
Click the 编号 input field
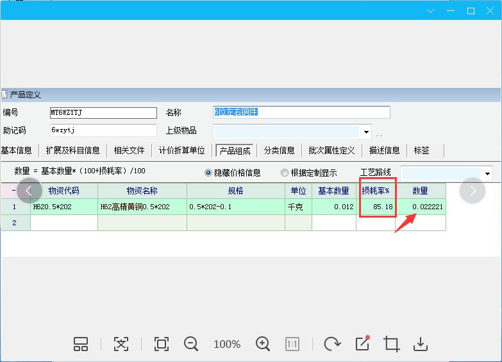[103, 113]
